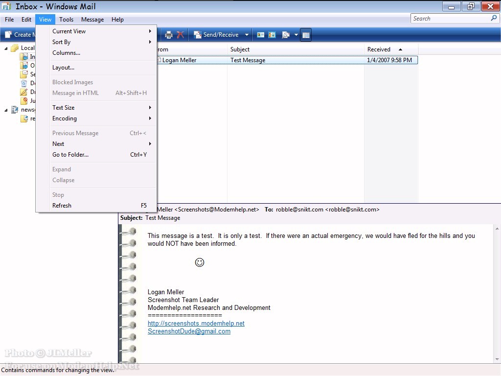Click the Screenshot Team Leader signature line

pyautogui.click(x=183, y=300)
